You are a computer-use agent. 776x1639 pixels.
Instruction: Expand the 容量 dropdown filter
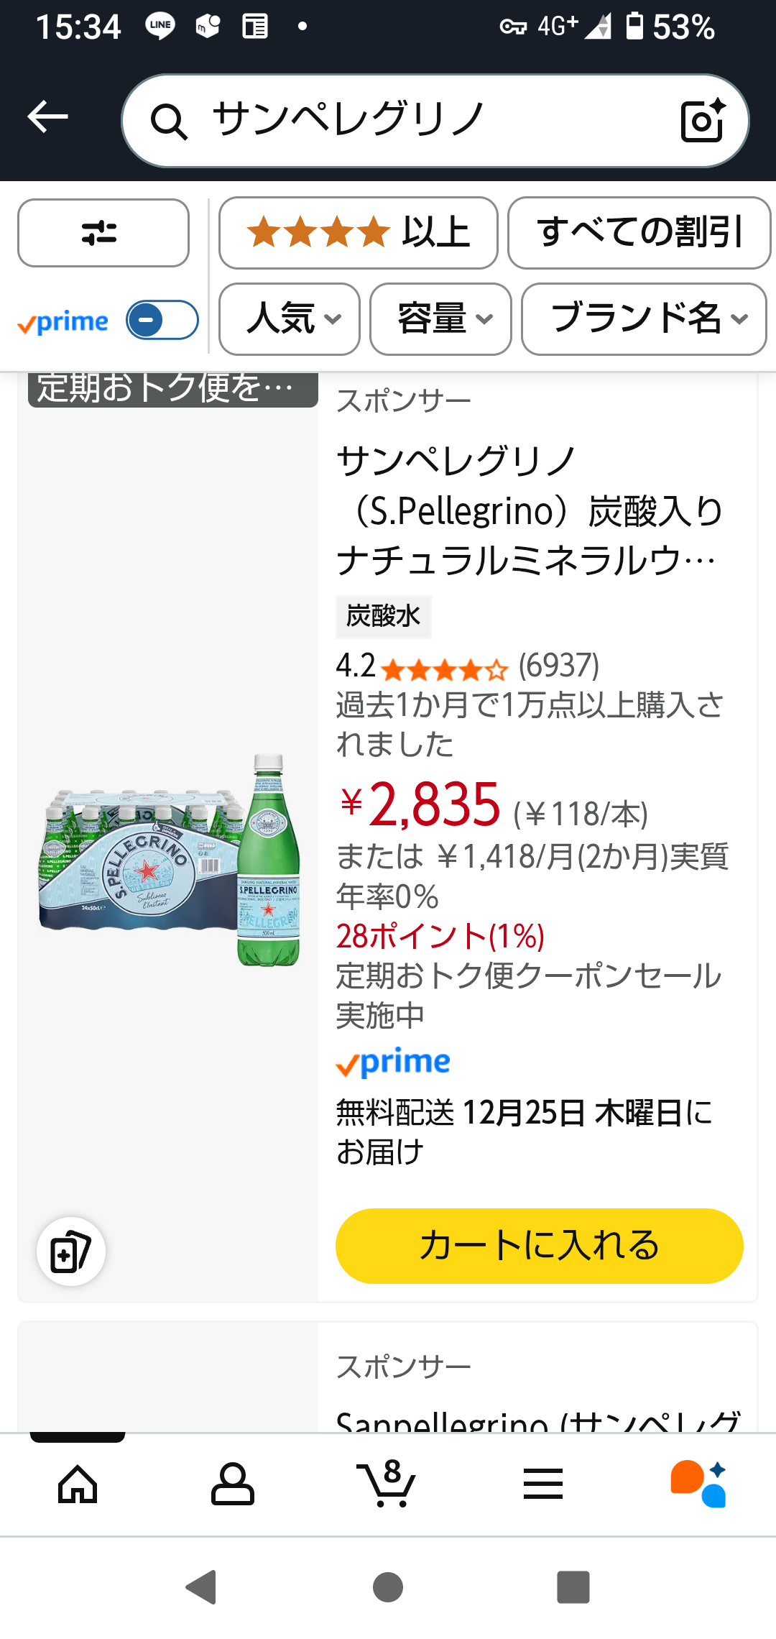pyautogui.click(x=440, y=318)
